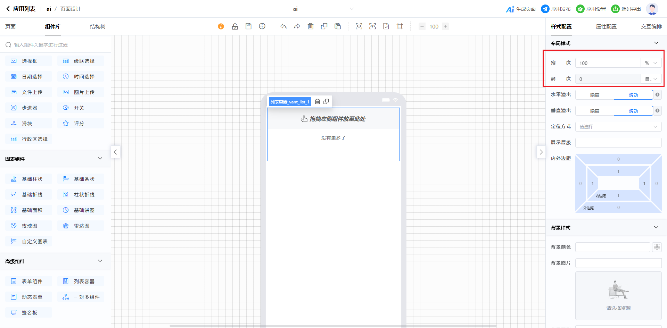Switch to the 结构树 tab
The height and width of the screenshot is (328, 667).
[x=98, y=27]
